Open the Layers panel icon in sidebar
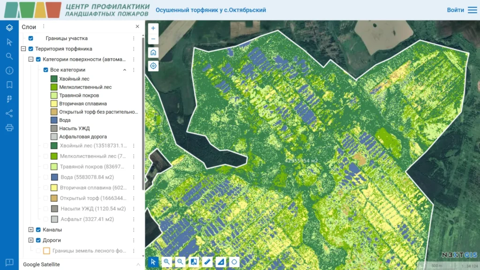The height and width of the screenshot is (270, 480). tap(9, 28)
